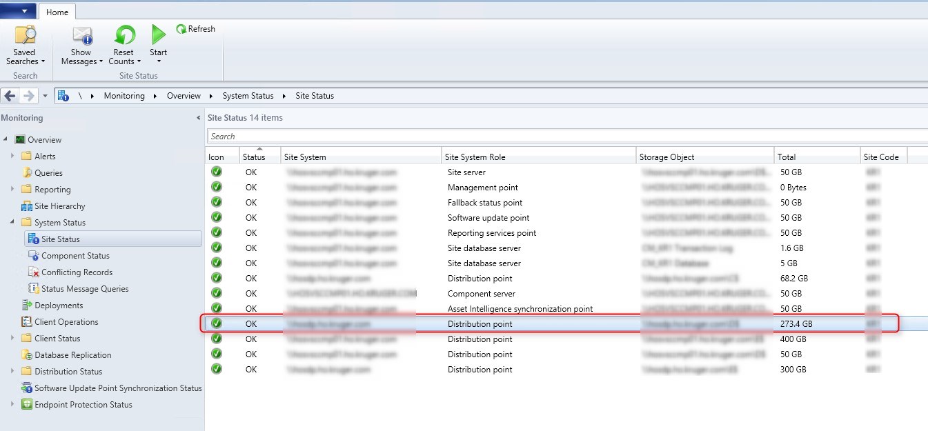Viewport: 928px width, 431px height.
Task: Open the blue application menu dropdown
Action: coord(18,11)
